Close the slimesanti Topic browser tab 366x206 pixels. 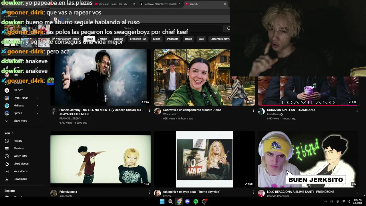tap(134, 4)
